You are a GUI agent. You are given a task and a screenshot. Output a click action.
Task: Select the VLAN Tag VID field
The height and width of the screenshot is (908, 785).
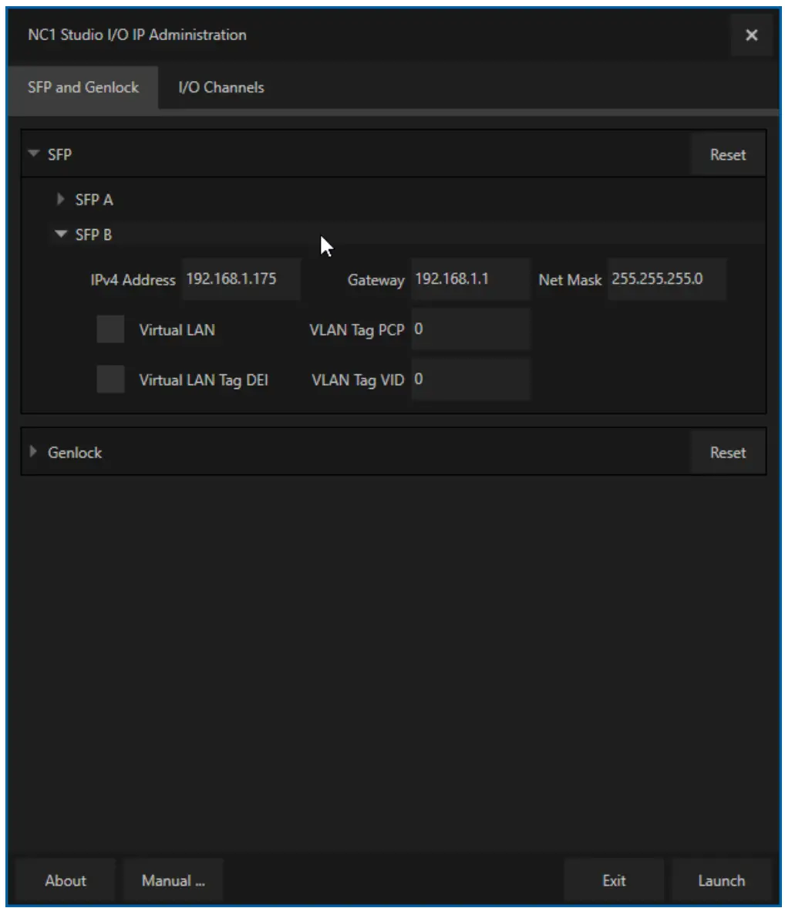pos(470,380)
